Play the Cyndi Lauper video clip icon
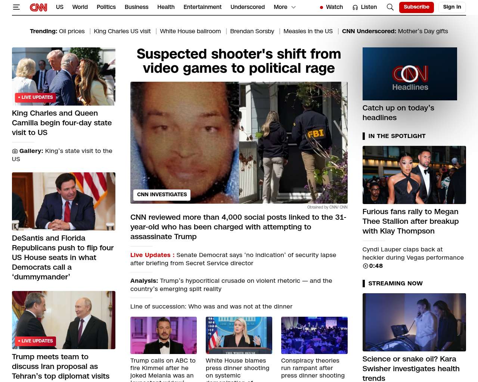 pyautogui.click(x=365, y=266)
